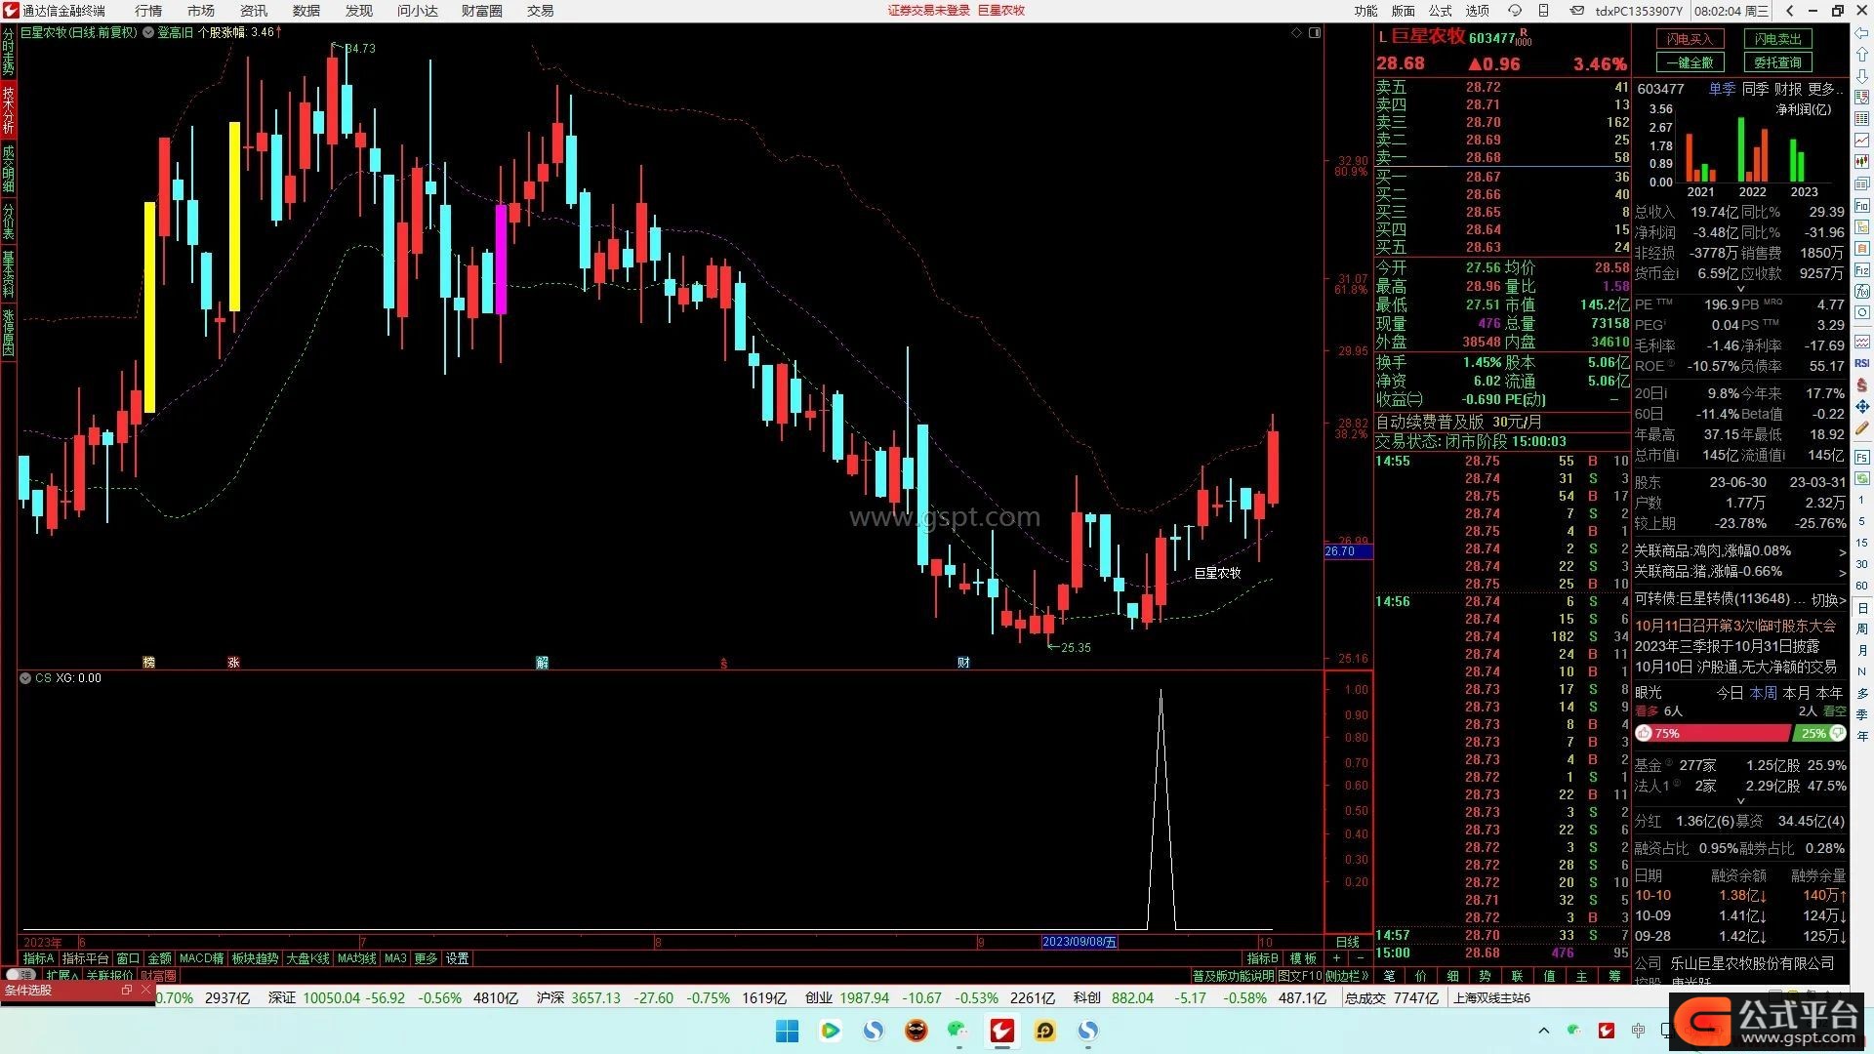Open the 日线 period selector
Image resolution: width=1874 pixels, height=1054 pixels.
pos(1347,942)
